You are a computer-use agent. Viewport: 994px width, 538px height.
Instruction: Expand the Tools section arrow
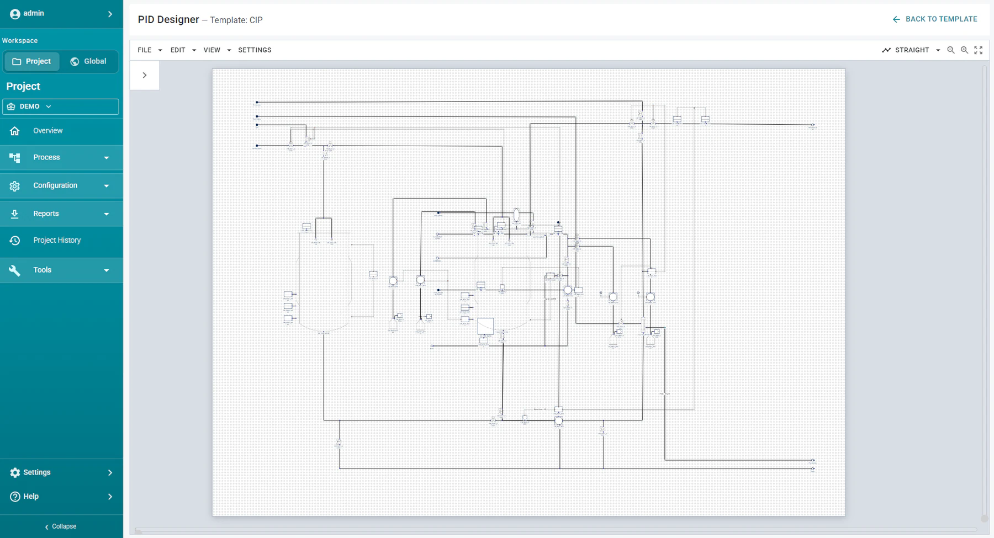click(x=107, y=270)
